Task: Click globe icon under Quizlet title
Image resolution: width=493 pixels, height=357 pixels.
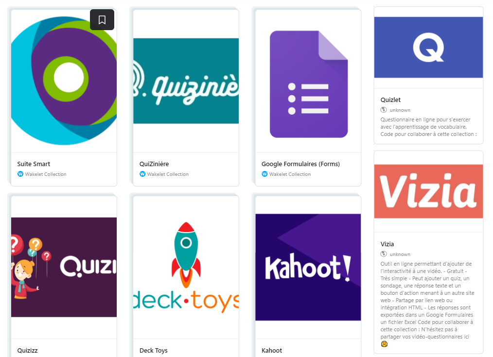Action: (384, 110)
